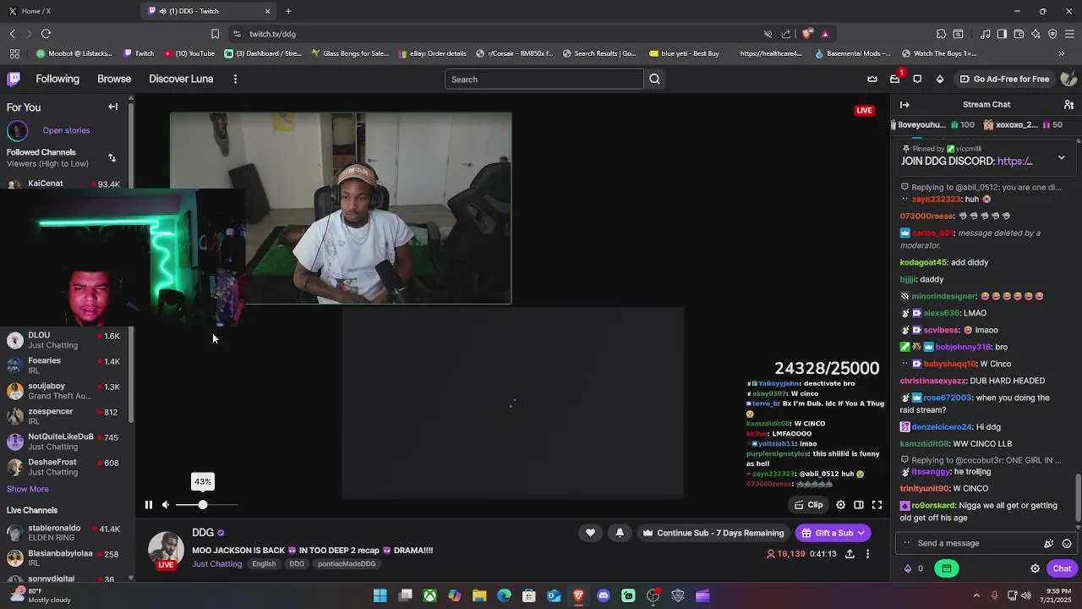The width and height of the screenshot is (1082, 609).
Task: Open the chat community users icon
Action: coord(1068,105)
